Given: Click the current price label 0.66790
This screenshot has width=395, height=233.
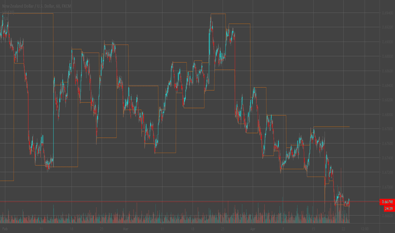Looking at the screenshot, I should tap(387, 202).
